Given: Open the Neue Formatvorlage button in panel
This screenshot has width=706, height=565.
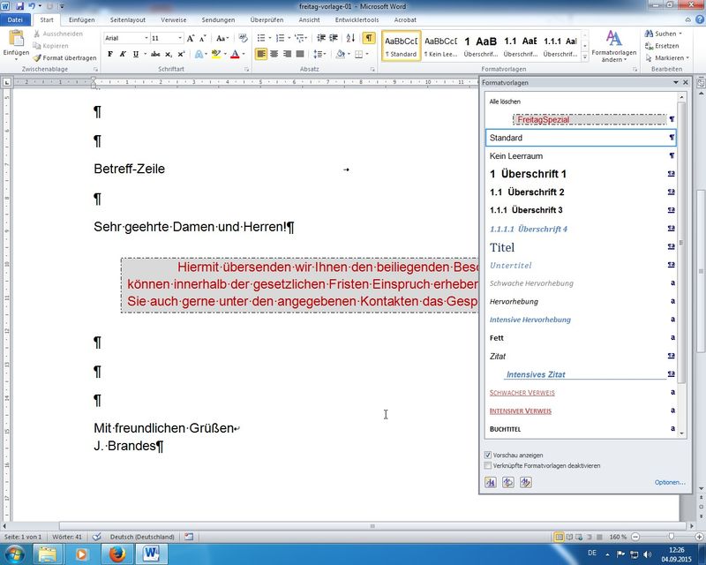Looking at the screenshot, I should click(x=491, y=482).
